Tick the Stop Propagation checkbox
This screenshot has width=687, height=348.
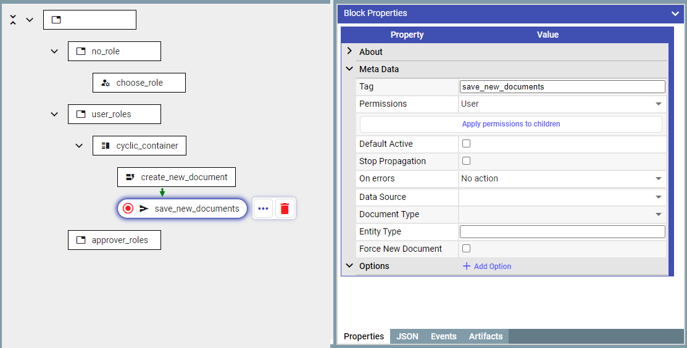coord(466,160)
